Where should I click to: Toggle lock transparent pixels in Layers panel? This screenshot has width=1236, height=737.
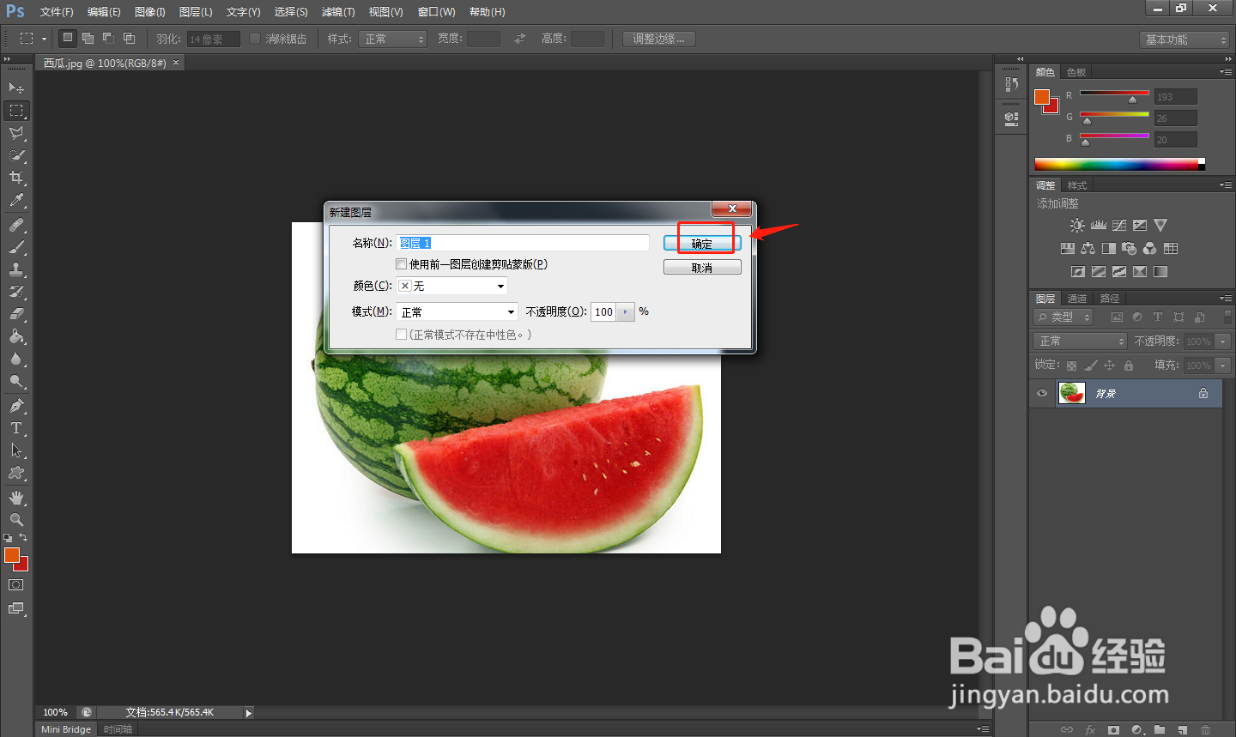pyautogui.click(x=1071, y=365)
